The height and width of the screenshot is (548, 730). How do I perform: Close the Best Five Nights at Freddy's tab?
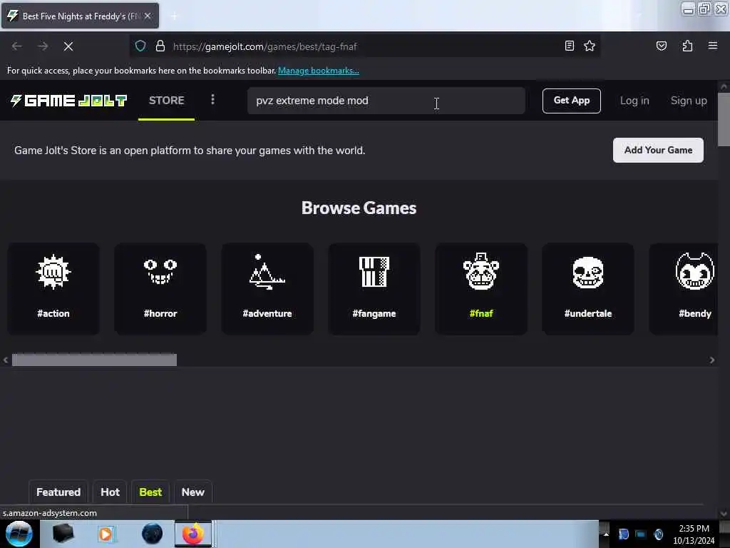(148, 16)
